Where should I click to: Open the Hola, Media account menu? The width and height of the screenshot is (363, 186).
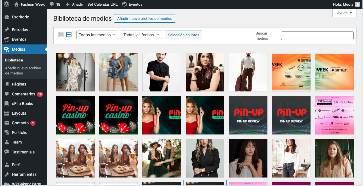pyautogui.click(x=346, y=4)
